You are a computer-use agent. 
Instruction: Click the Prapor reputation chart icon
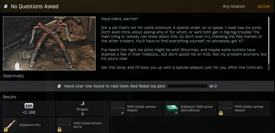click(x=82, y=103)
